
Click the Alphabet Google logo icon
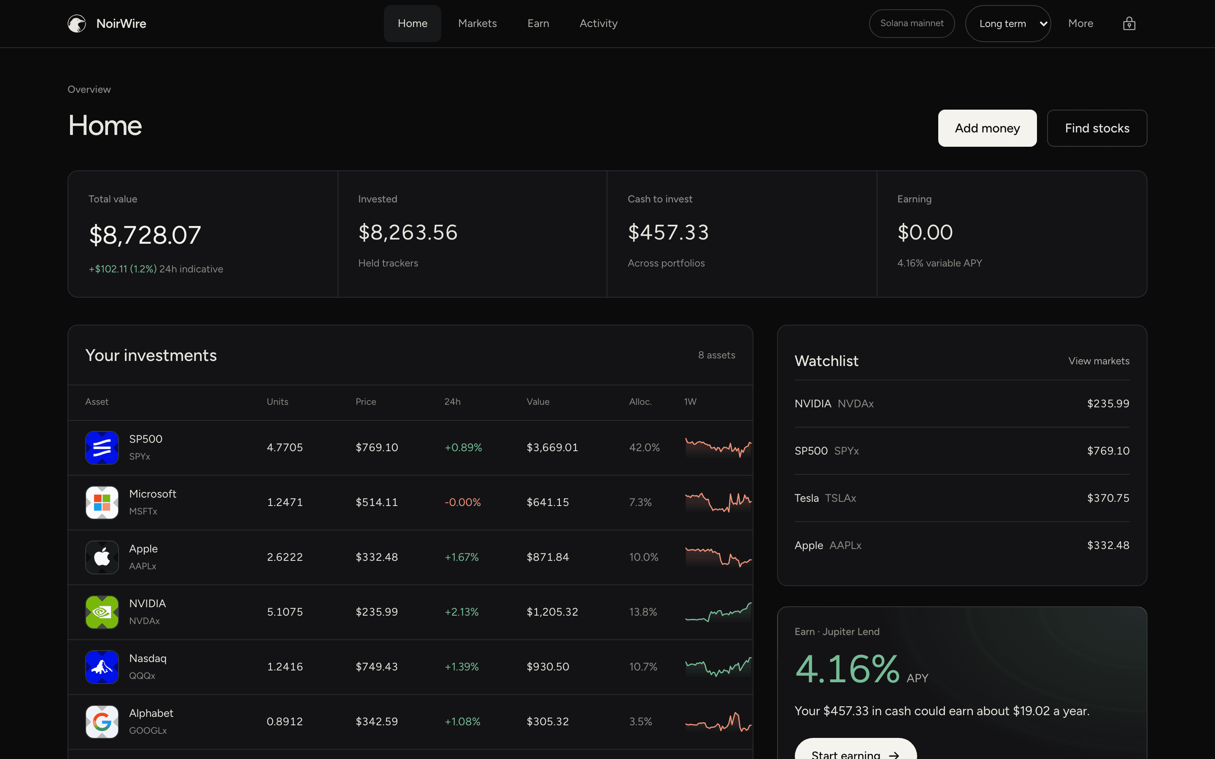(102, 721)
